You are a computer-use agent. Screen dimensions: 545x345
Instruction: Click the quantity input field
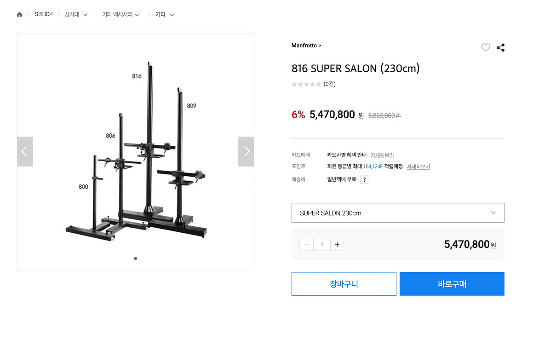[x=322, y=245]
